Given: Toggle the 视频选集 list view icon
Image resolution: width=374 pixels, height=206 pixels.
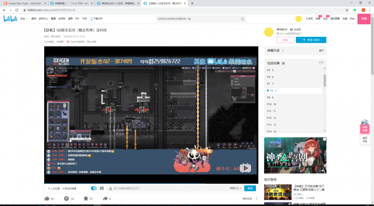Looking at the screenshot, I should (x=283, y=63).
